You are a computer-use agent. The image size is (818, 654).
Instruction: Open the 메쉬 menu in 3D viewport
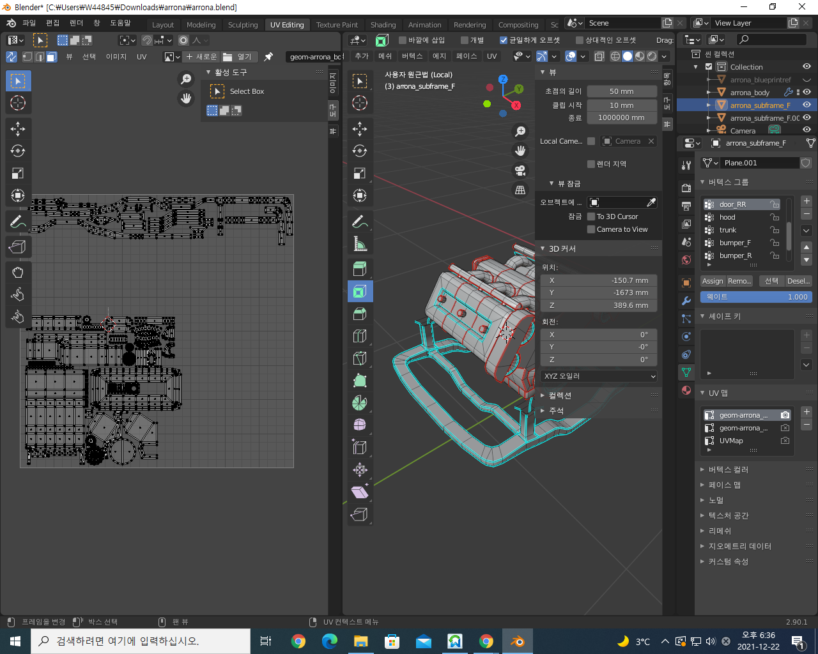[x=385, y=56]
